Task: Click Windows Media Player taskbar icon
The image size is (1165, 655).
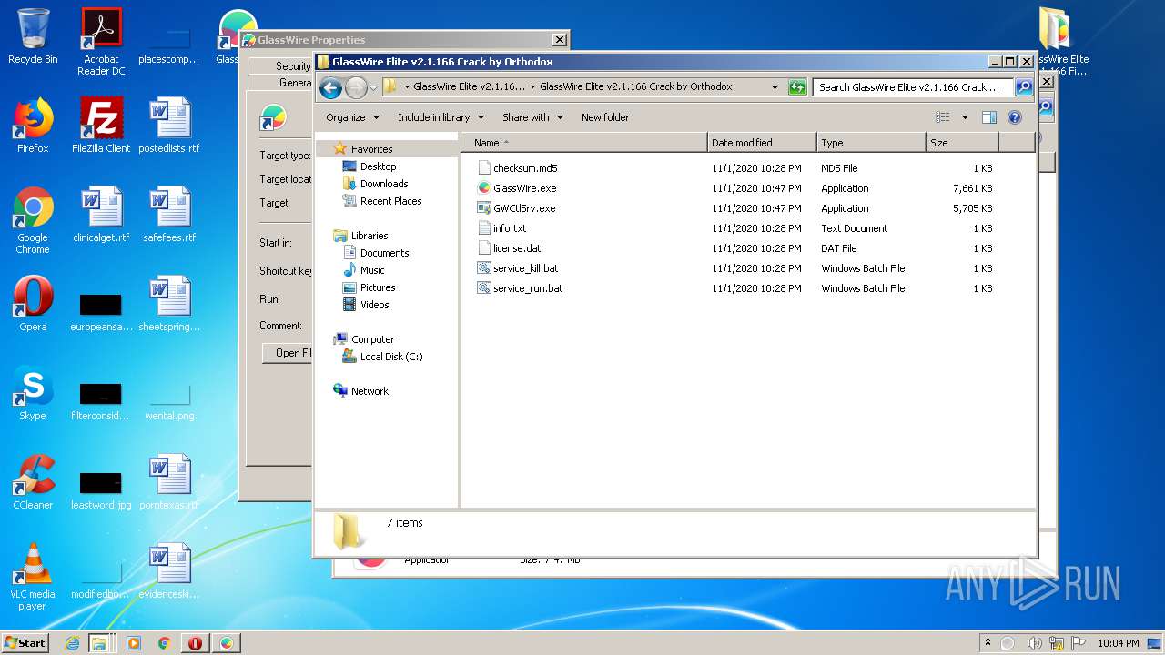Action: tap(134, 643)
